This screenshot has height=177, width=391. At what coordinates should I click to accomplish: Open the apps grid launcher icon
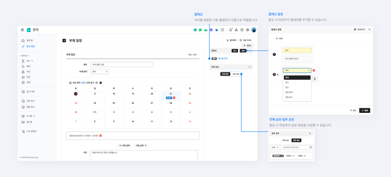223,30
